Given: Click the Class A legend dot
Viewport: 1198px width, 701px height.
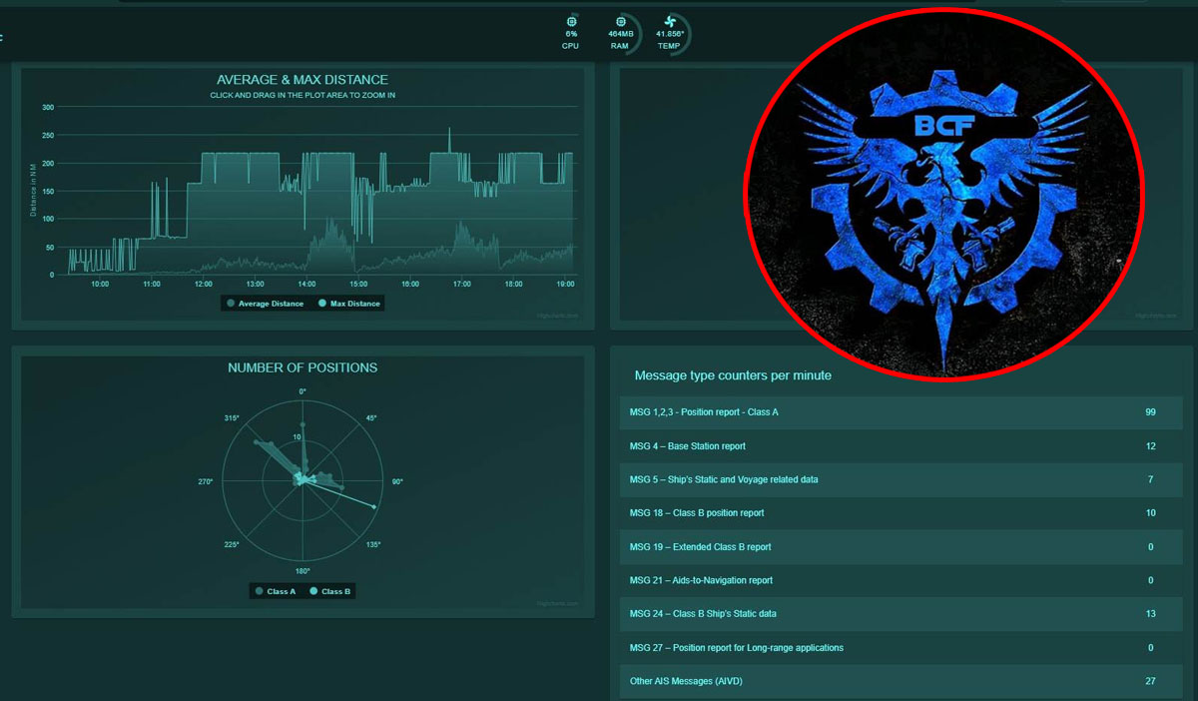Looking at the screenshot, I should (x=260, y=591).
